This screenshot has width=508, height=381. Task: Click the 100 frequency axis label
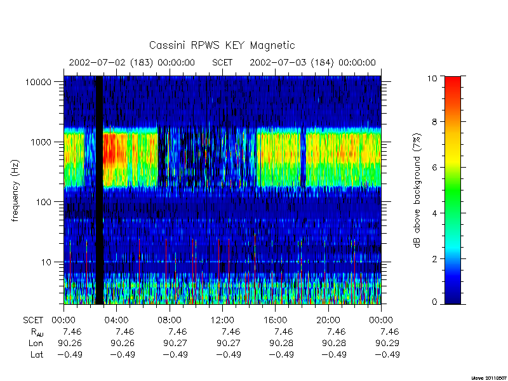point(44,202)
